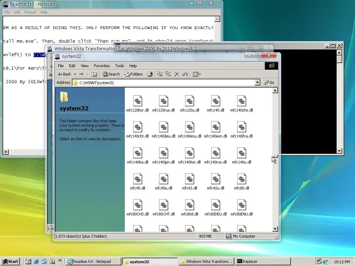Click scroll left arrow in Notepad window
355x266 pixels.
(6, 152)
